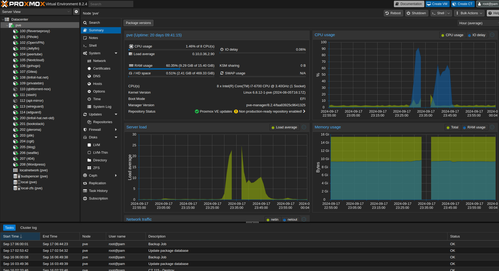Expand the Ceph menu section arrow
The width and height of the screenshot is (499, 271).
pos(116,176)
